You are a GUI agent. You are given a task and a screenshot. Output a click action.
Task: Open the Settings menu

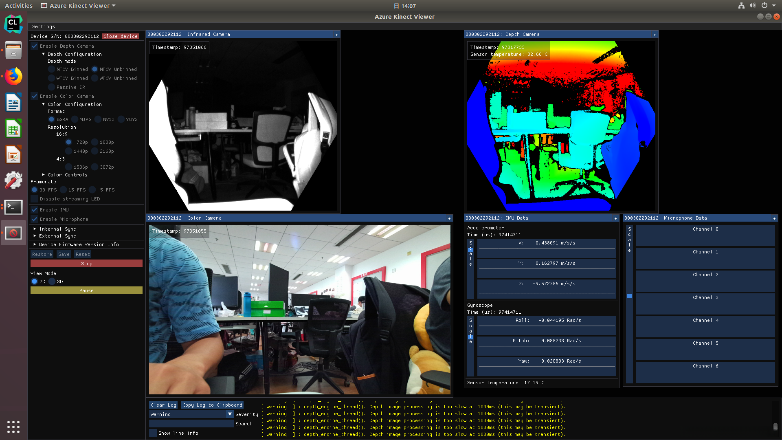tap(43, 26)
